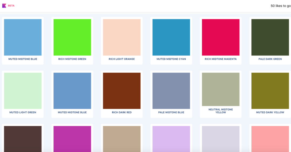The width and height of the screenshot is (291, 152).
Task: Choose the unlabeled light lavender swatch
Action: pyautogui.click(x=171, y=139)
